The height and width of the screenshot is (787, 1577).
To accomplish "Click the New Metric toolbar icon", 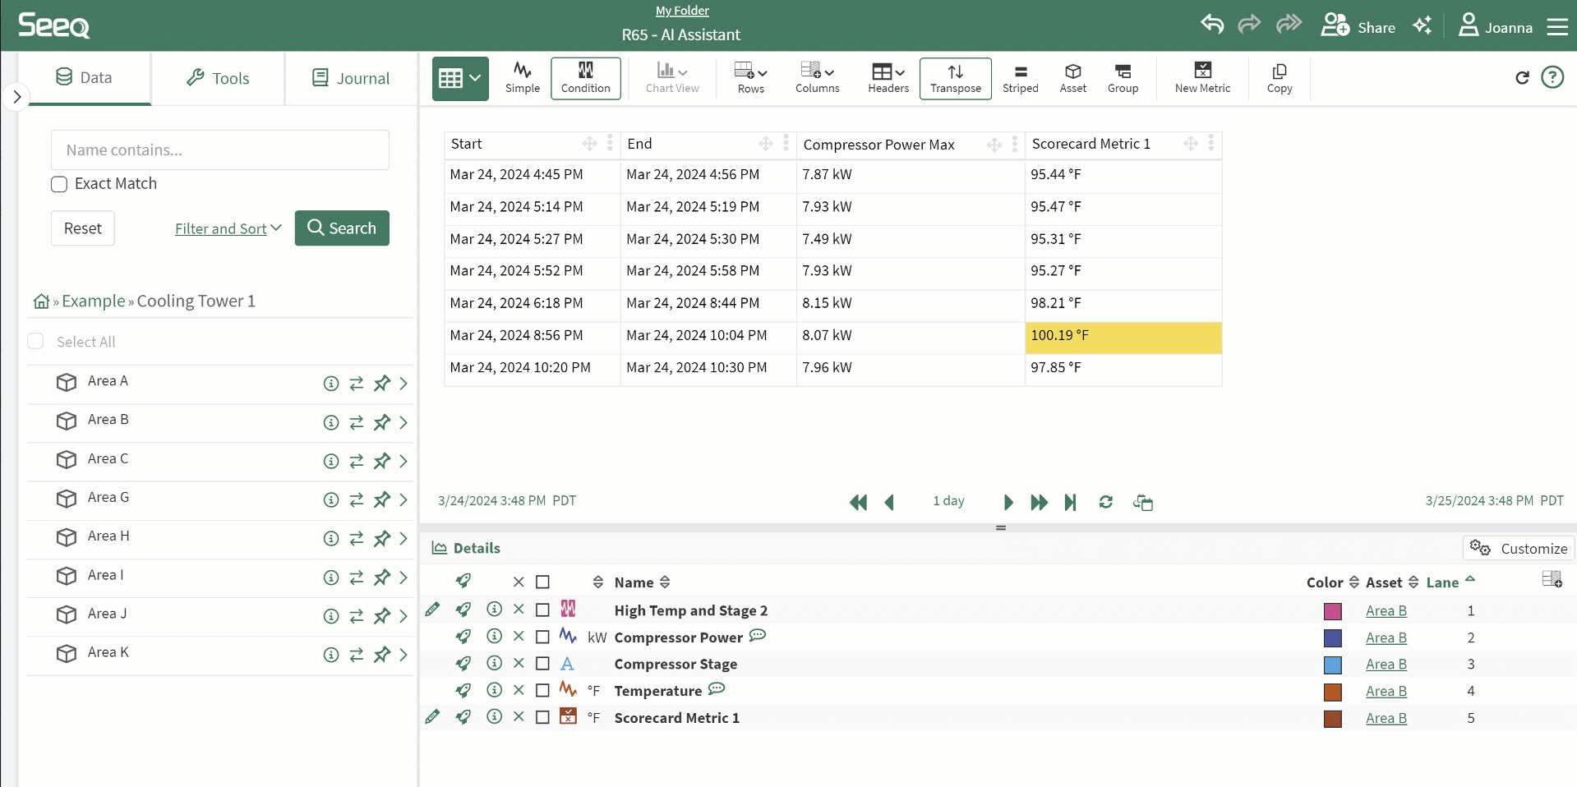I will pos(1201,78).
